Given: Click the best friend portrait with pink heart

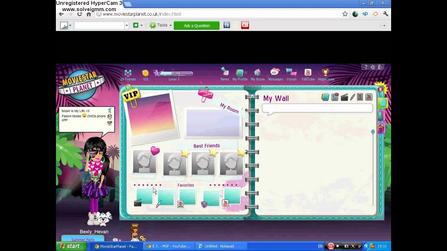Looking at the screenshot, I should pyautogui.click(x=145, y=162).
